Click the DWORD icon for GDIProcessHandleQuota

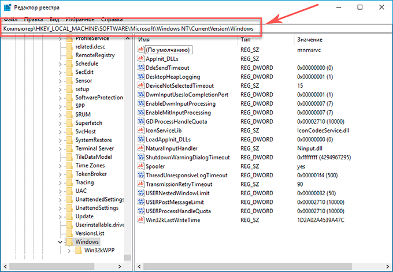point(141,121)
